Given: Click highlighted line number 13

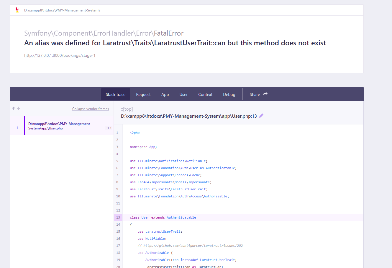Looking at the screenshot, I should (x=118, y=217).
